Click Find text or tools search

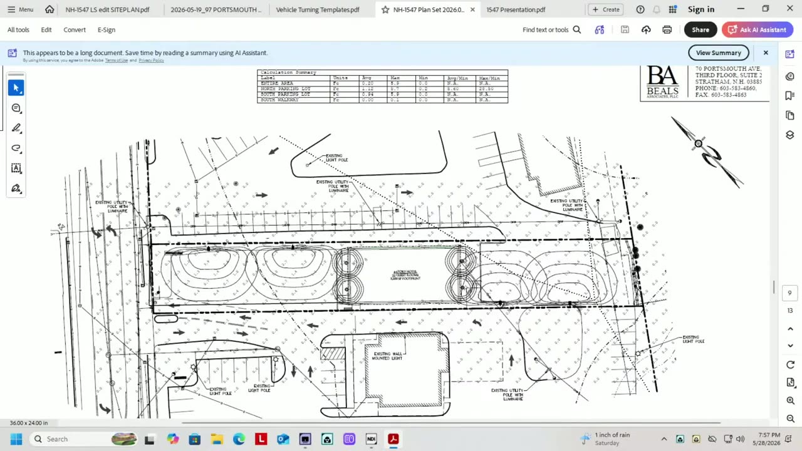(x=551, y=29)
